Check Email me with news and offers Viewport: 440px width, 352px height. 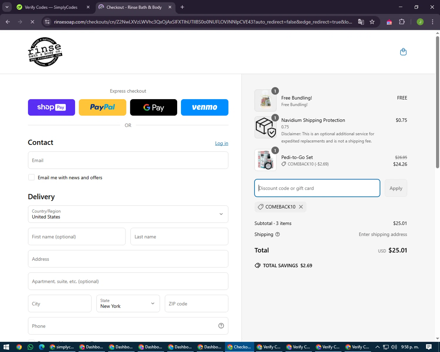pyautogui.click(x=31, y=177)
